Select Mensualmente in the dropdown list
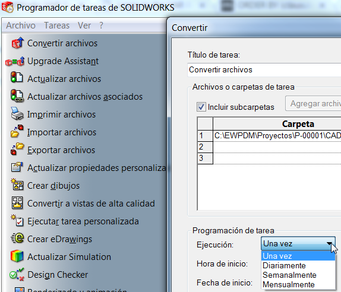 coord(298,284)
